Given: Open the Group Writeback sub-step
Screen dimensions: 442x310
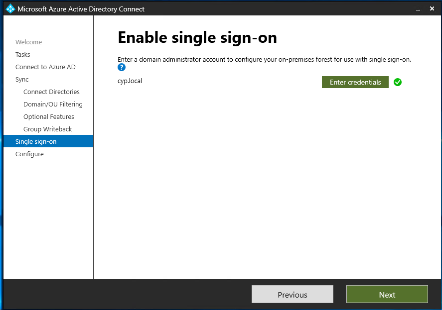Looking at the screenshot, I should (48, 129).
